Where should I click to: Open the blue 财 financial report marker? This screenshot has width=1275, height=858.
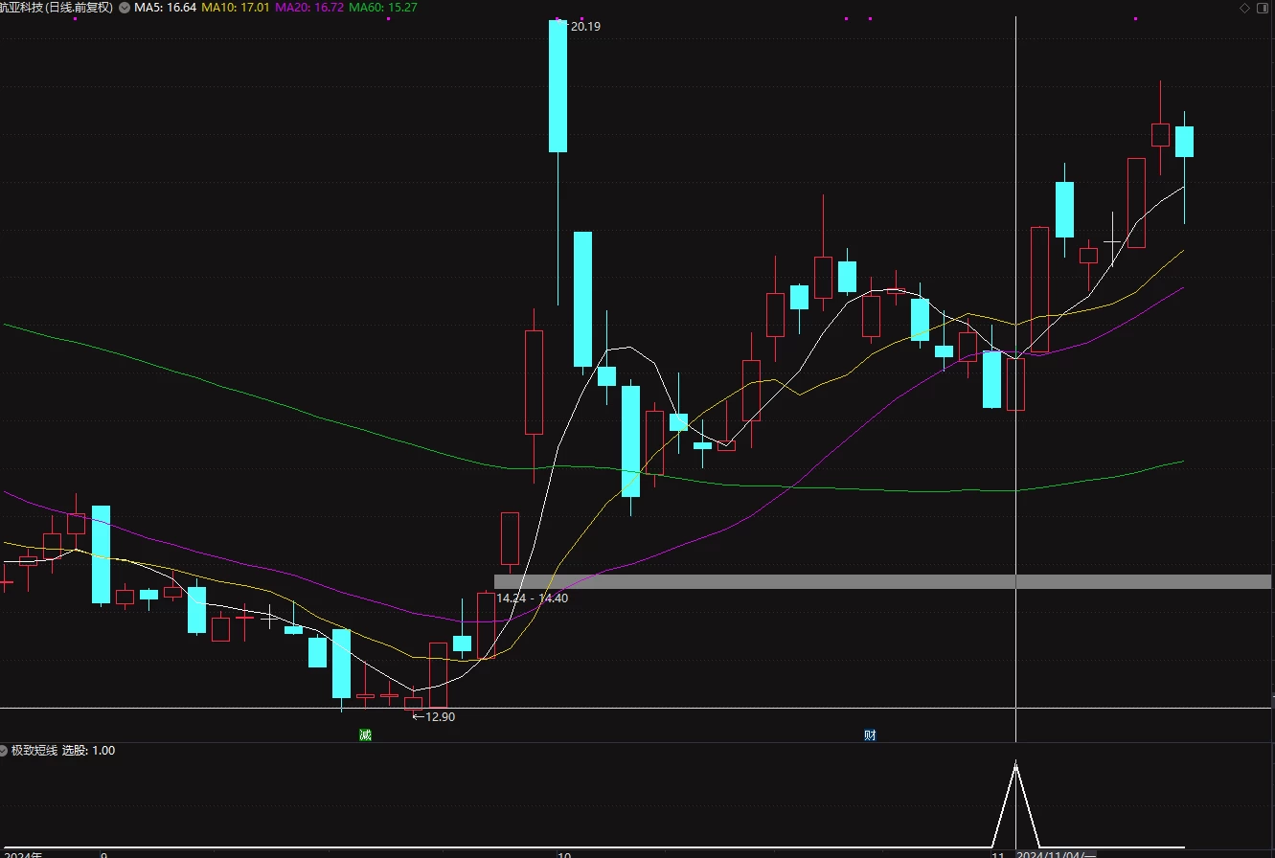[870, 735]
